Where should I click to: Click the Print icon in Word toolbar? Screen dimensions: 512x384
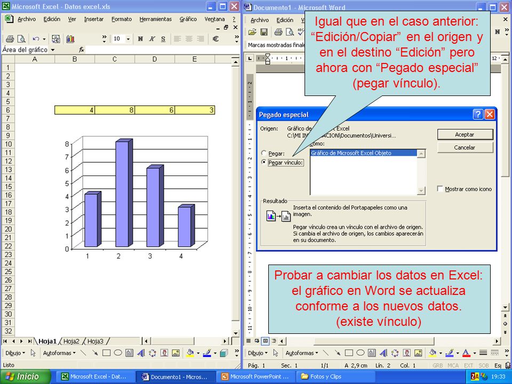pos(278,32)
